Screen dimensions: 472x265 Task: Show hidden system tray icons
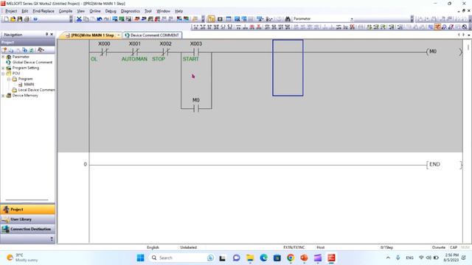tap(388, 258)
